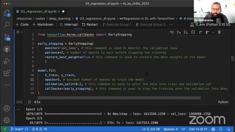Split cell icon in cell toolbar
The image size is (235, 132).
click(193, 32)
